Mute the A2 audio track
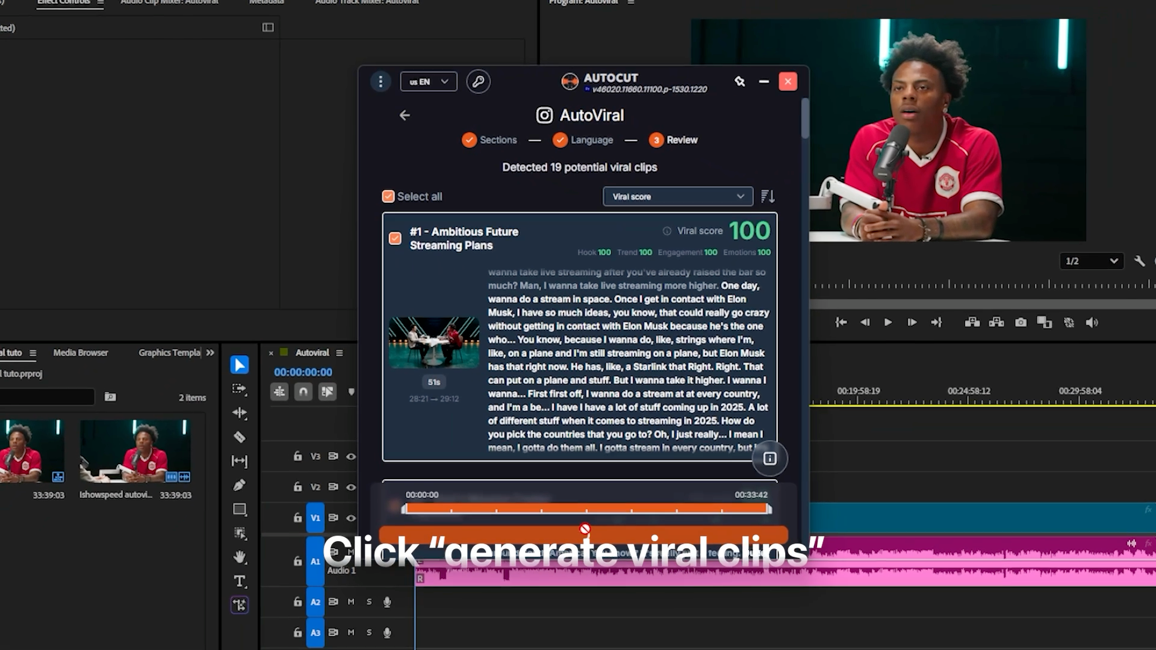Image resolution: width=1156 pixels, height=650 pixels. coord(351,601)
